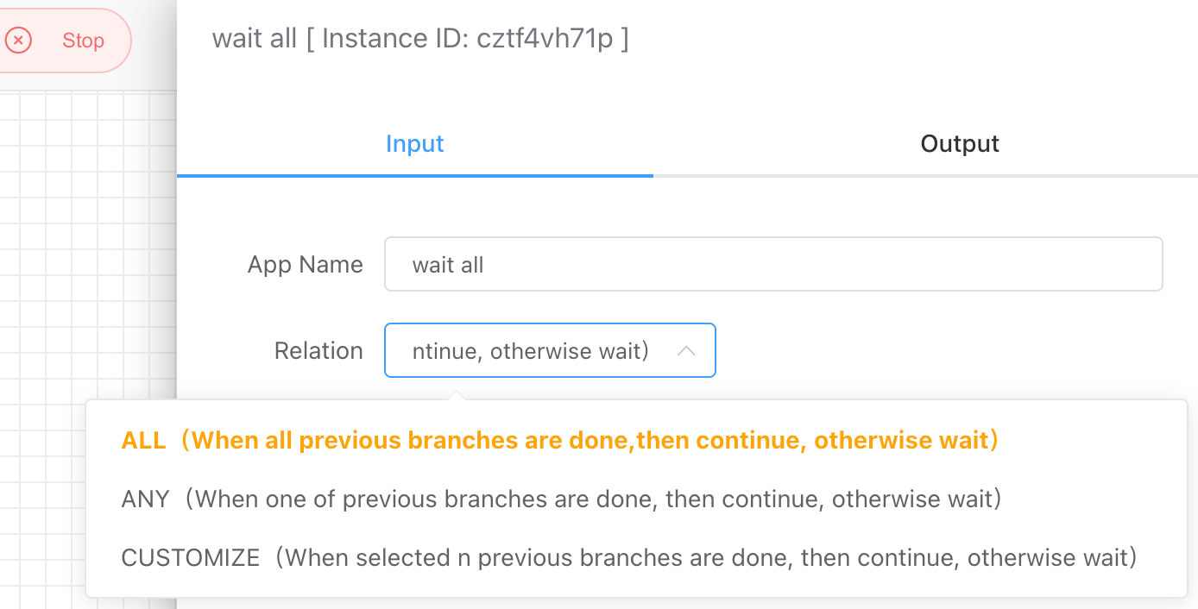1198x609 pixels.
Task: Choose the ANY relation option
Action: [x=561, y=499]
